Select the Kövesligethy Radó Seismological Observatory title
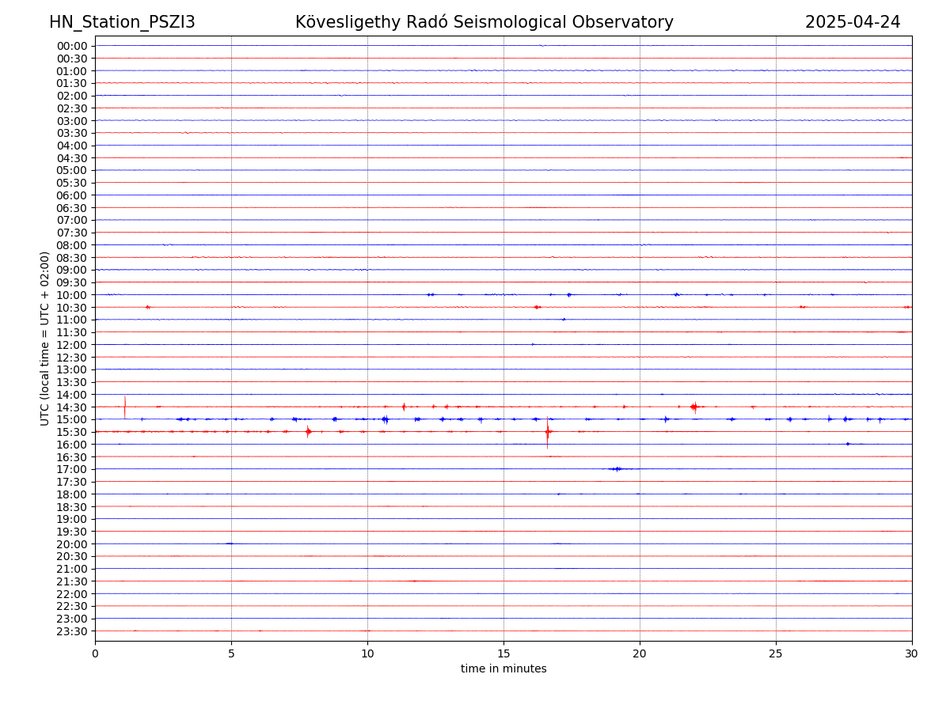The width and height of the screenshot is (950, 712). tap(484, 22)
